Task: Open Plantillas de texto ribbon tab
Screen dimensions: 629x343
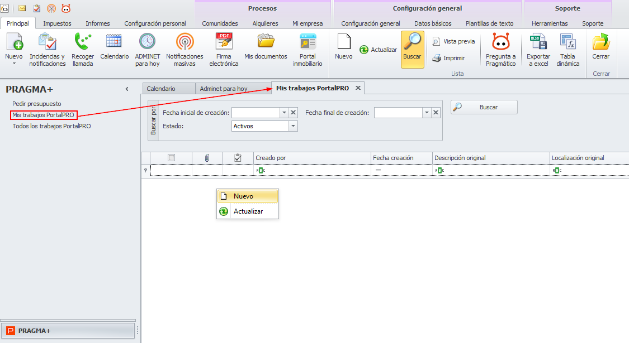Action: pos(489,23)
